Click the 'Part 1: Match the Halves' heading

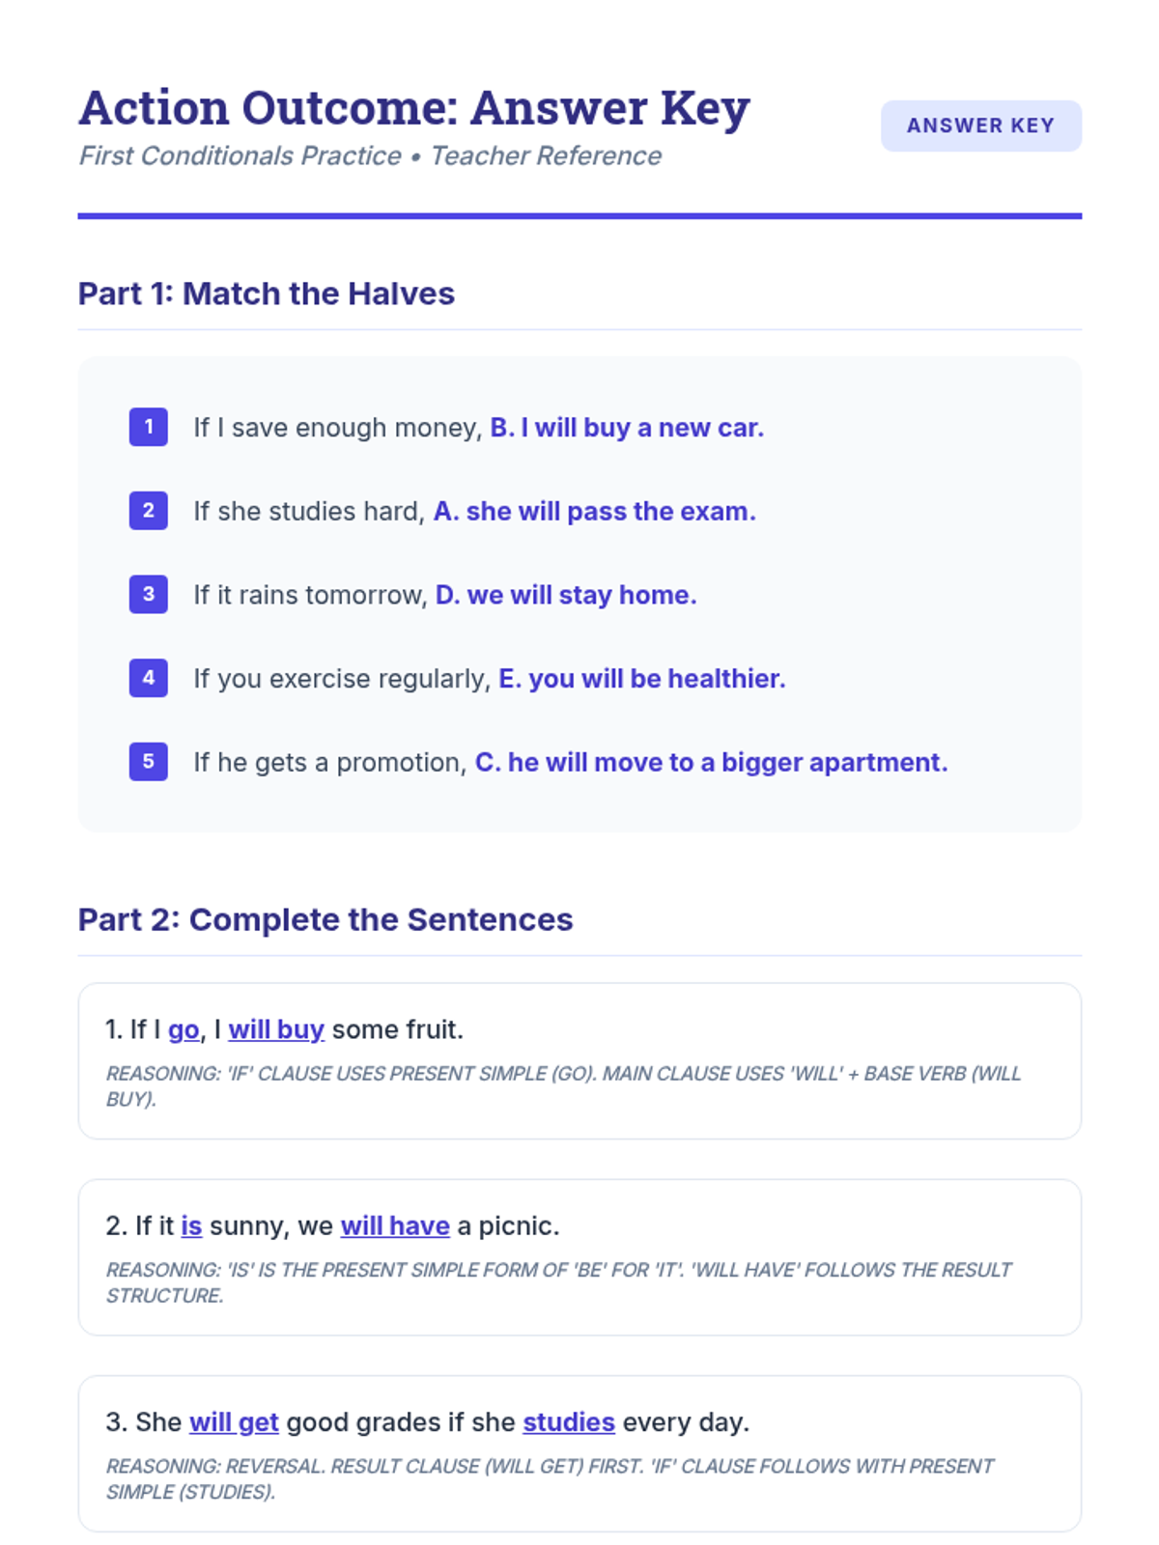(x=266, y=294)
